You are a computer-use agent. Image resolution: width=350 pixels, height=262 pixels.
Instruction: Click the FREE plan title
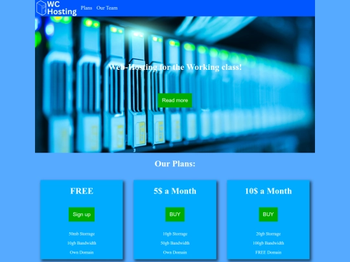(x=82, y=191)
